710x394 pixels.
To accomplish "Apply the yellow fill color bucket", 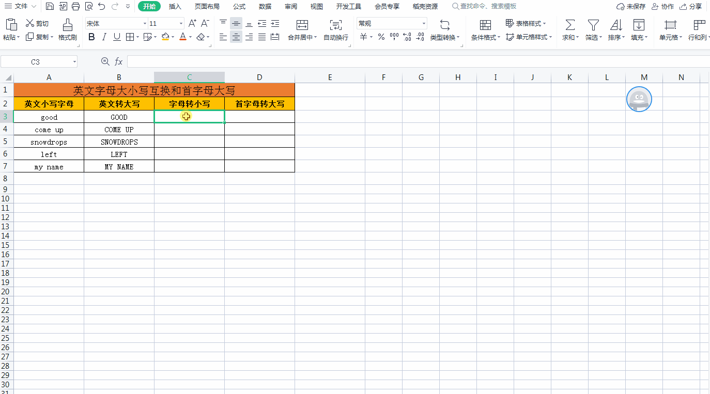I will [165, 37].
